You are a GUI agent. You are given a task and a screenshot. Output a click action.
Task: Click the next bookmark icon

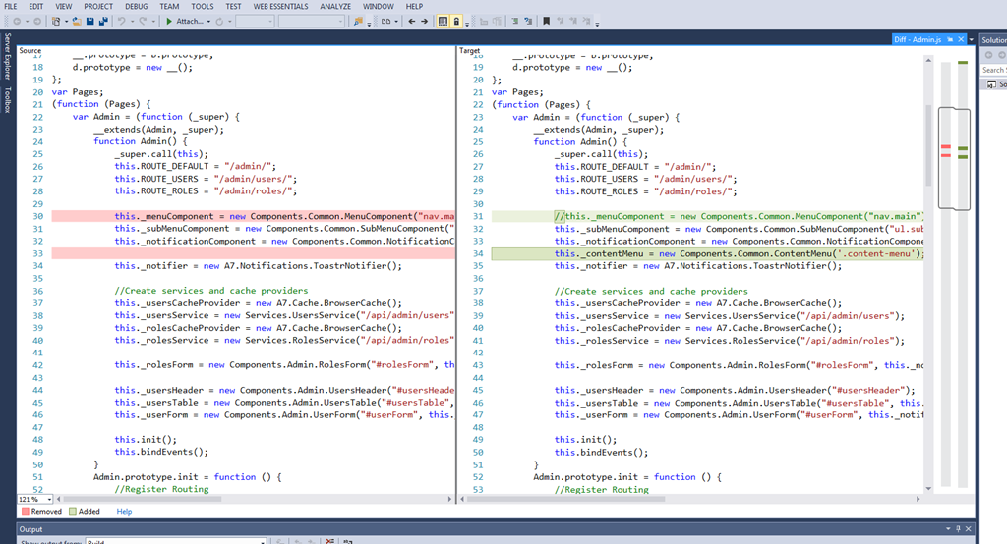(573, 22)
